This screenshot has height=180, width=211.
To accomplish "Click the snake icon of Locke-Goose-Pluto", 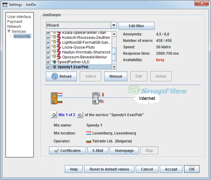I will tap(59, 47).
